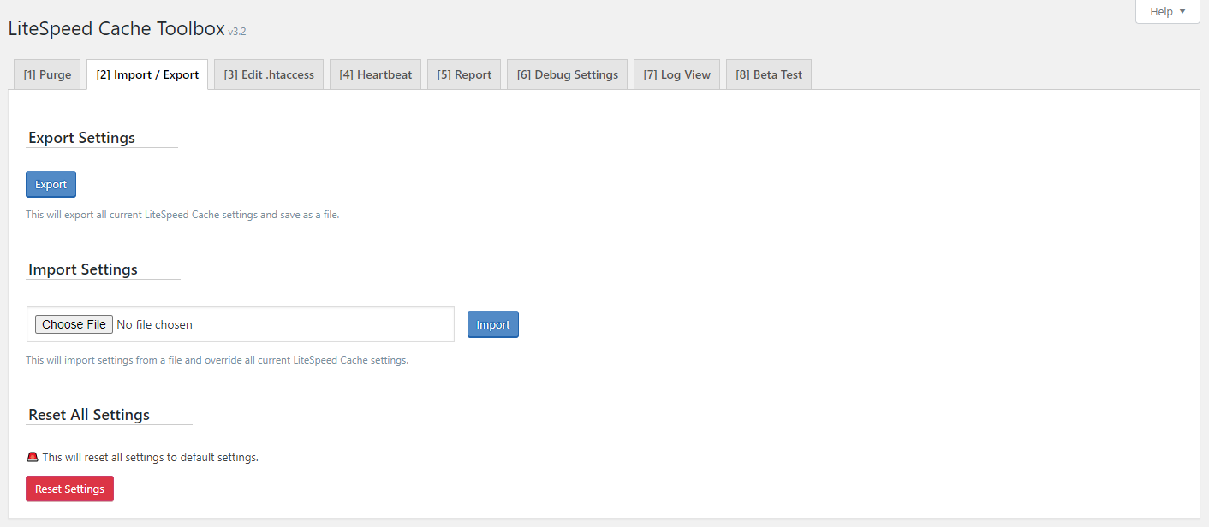Switch to the [6] Debug Settings tab
This screenshot has height=527, width=1209.
(567, 74)
